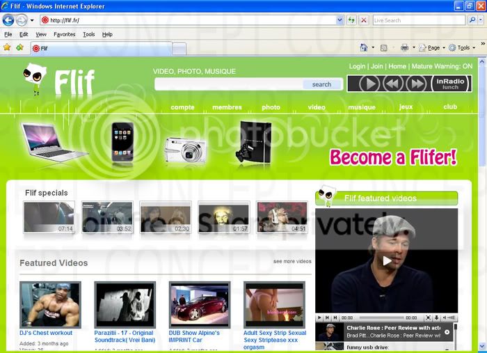Open the membres navigation item
This screenshot has height=353, width=487.
227,107
